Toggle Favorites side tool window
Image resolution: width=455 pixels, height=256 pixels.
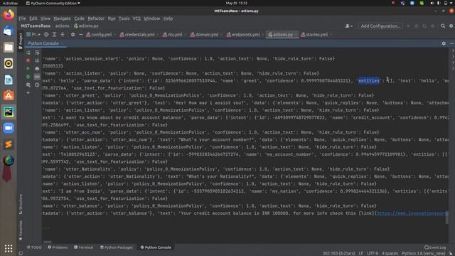(21, 230)
